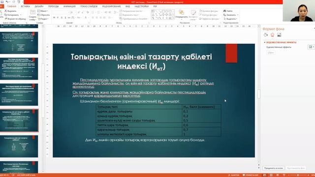Open Layout (Макет) dropdown
This screenshot has height=177, width=315.
pyautogui.click(x=43, y=11)
